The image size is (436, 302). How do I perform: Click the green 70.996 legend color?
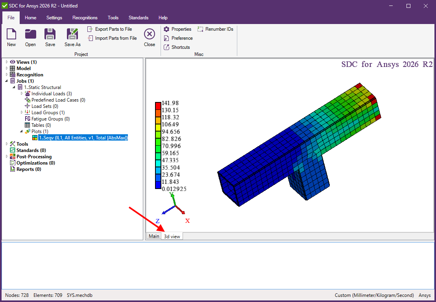[158, 149]
